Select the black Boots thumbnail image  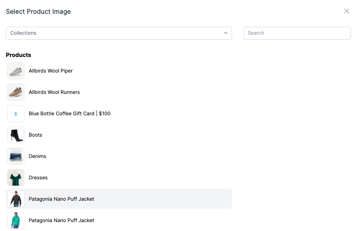[16, 135]
